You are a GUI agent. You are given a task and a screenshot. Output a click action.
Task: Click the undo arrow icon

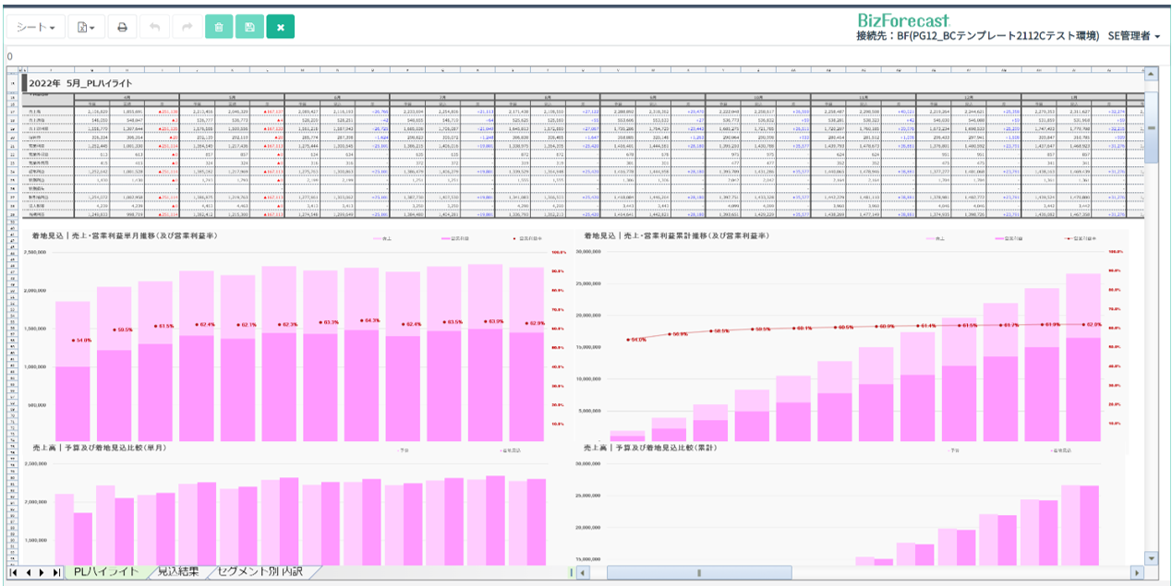coord(154,28)
